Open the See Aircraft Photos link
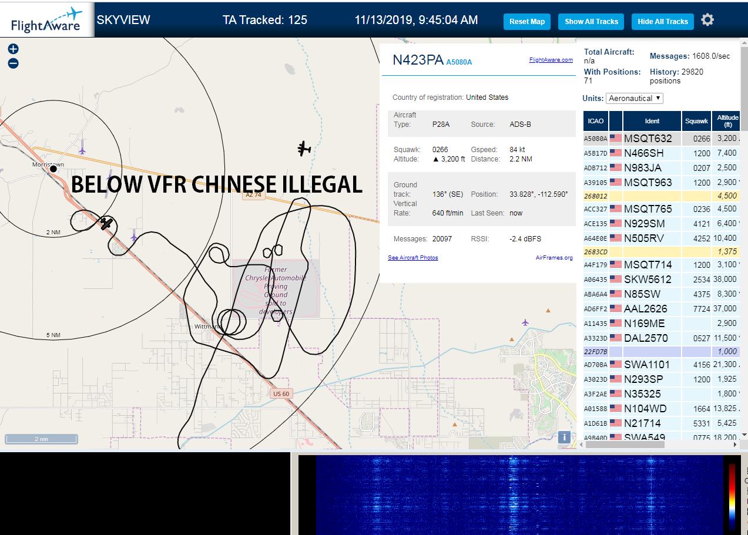 coord(413,258)
